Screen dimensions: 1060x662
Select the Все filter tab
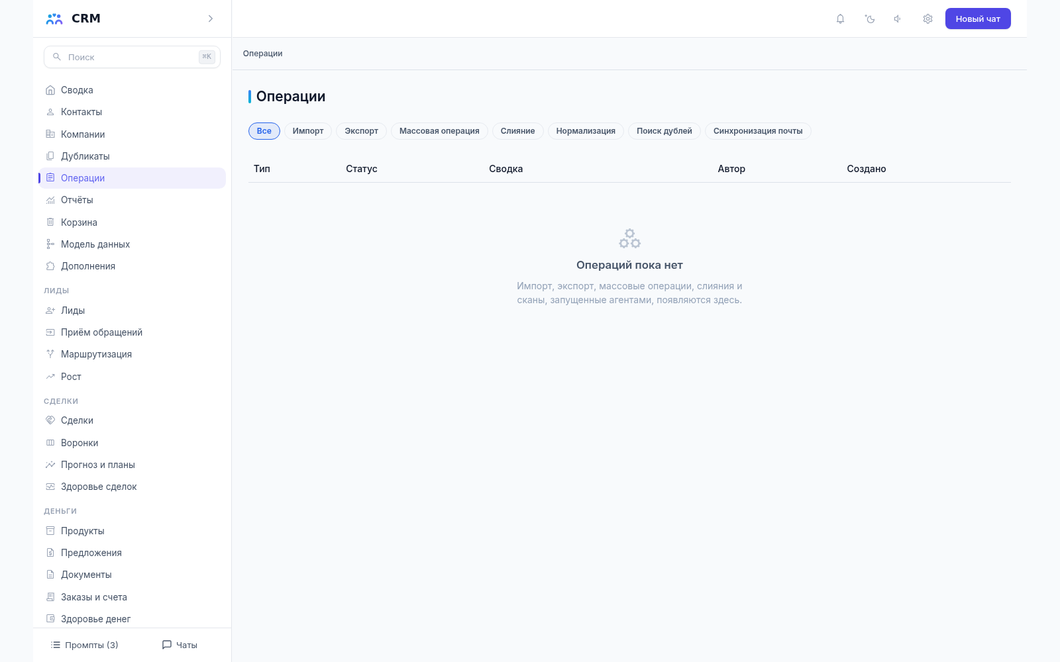(264, 131)
